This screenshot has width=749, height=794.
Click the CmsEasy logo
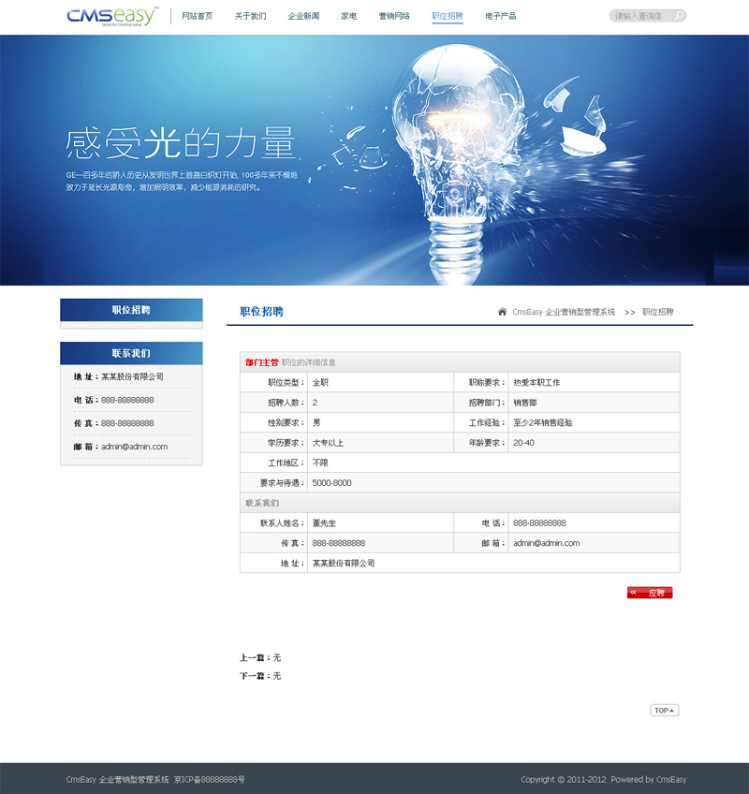coord(112,15)
